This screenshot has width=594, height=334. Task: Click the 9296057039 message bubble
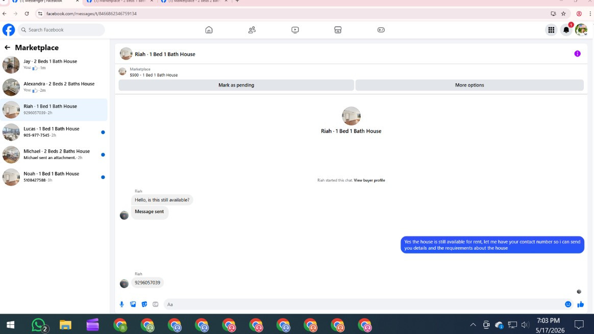tap(147, 282)
